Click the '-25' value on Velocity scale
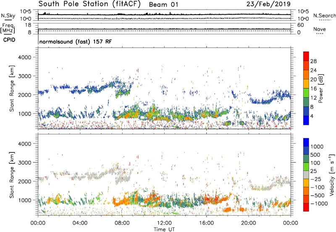Viewport: 336px width, 232px height. (315, 179)
